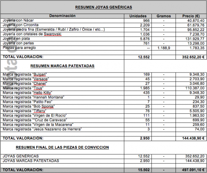Select grand total units 15.502
Viewport: 207px width, 173px height.
[x=144, y=170]
